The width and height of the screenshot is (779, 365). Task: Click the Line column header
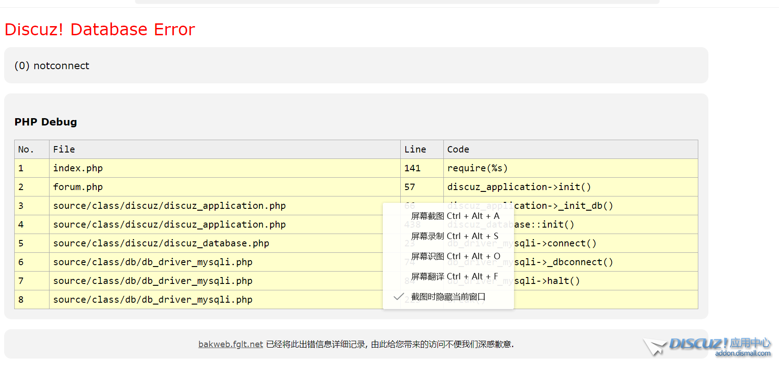coord(415,150)
